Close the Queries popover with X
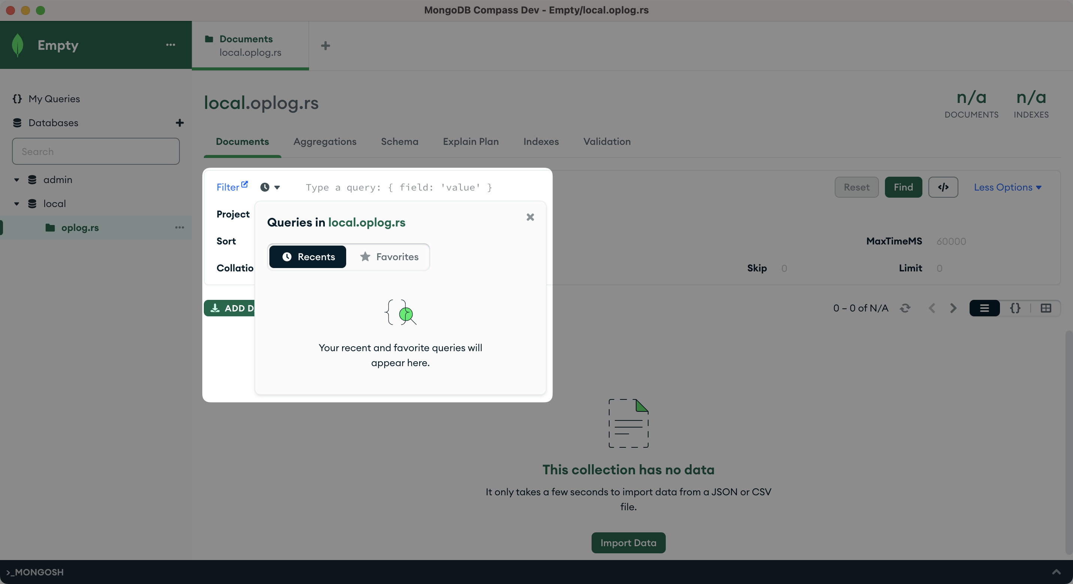Screen dimensions: 1073x584 (x=530, y=217)
